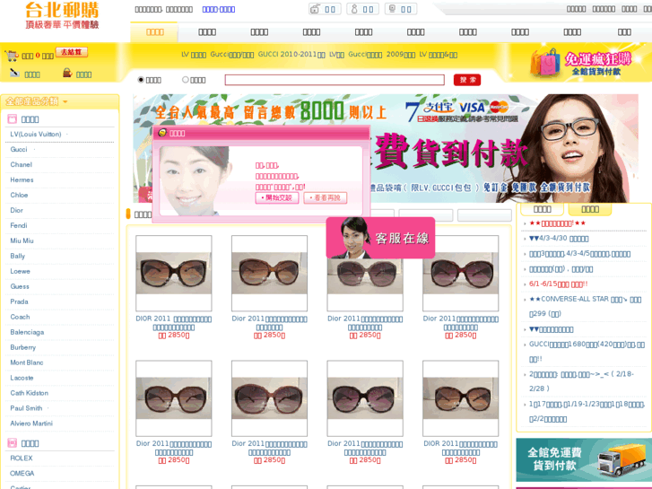This screenshot has height=489, width=652.
Task: Open Dior brand in sidebar
Action: pos(17,210)
